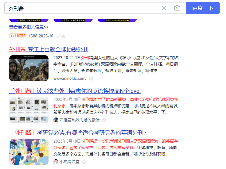The image size is (226, 169).
Task: Open the soldiers thumbnail of the first result
Action: click(29, 68)
